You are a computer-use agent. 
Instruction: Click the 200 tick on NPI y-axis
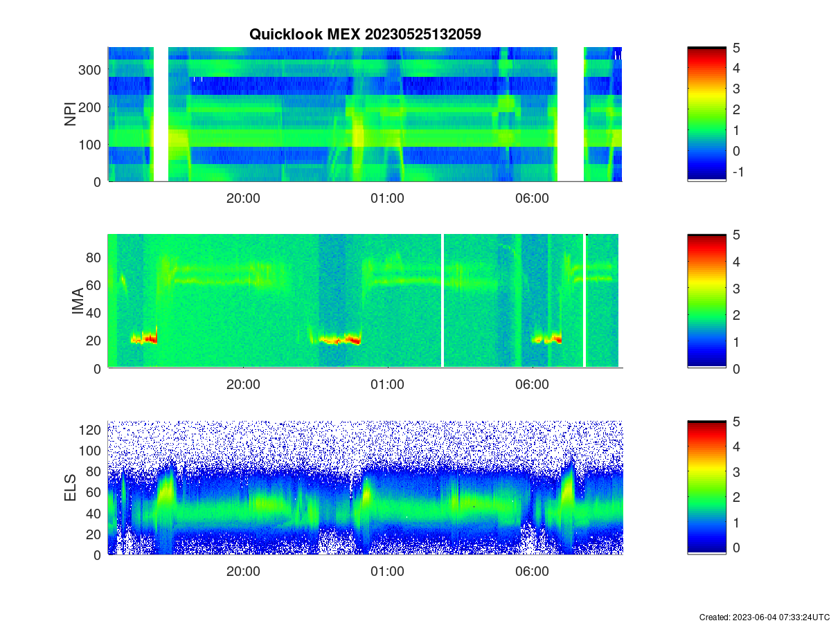click(x=90, y=107)
